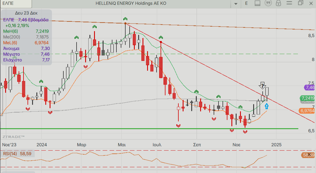Click the date label Δευ 23 Δεκ
Screen dimensions: 316x173
26,13
